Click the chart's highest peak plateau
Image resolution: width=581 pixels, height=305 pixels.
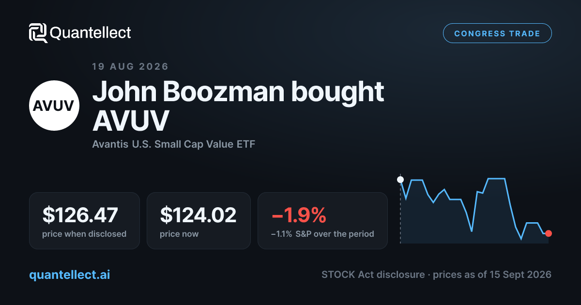[x=496, y=179]
